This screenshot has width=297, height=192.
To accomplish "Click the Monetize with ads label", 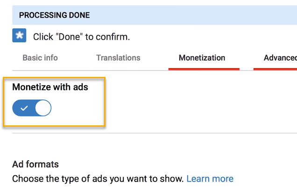I will pyautogui.click(x=50, y=87).
